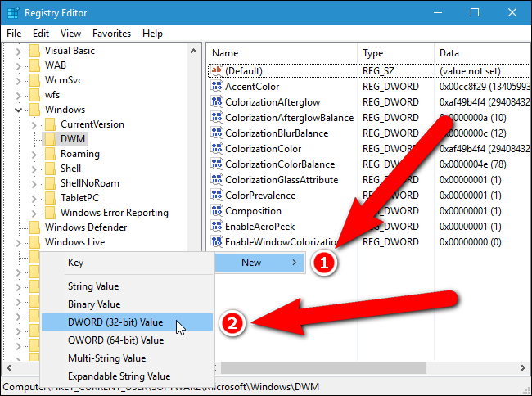Expand the wfs key
Screen dimensions: 532x396
coord(18,96)
